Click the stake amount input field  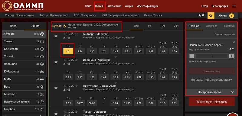[x=211, y=56]
